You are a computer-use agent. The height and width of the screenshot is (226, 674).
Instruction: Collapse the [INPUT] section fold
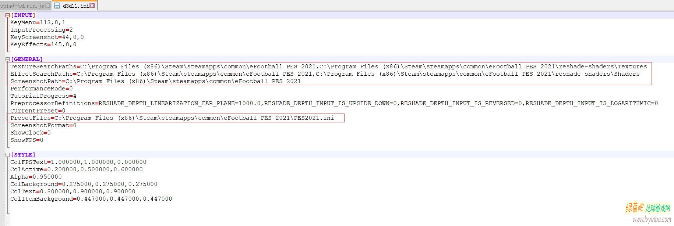tap(7, 15)
